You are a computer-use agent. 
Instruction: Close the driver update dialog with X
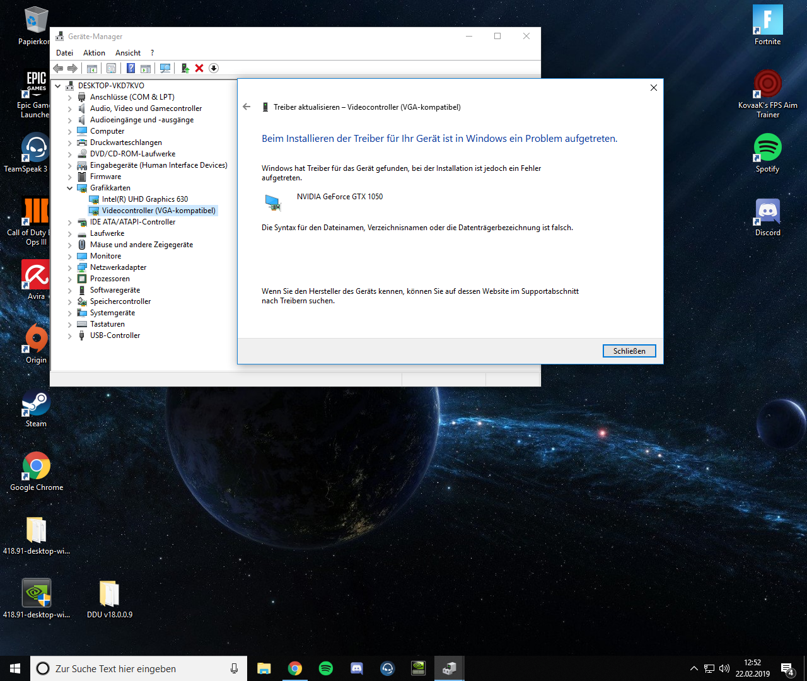(x=654, y=88)
